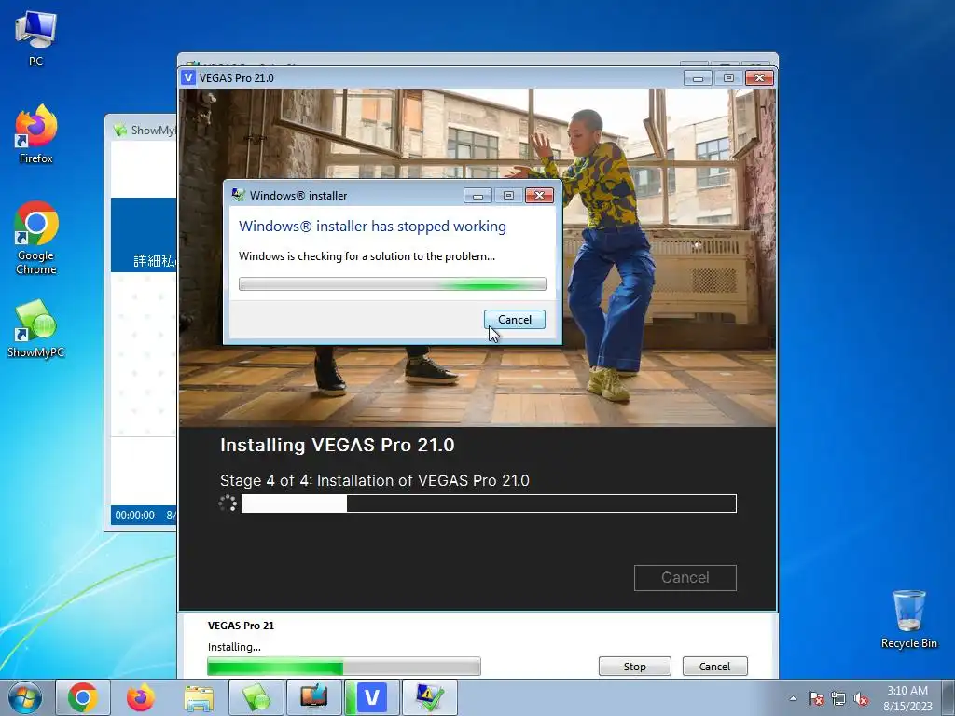Click the Show desktop strip beside the clock

pos(948,697)
